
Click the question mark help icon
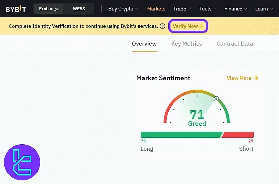point(162,26)
